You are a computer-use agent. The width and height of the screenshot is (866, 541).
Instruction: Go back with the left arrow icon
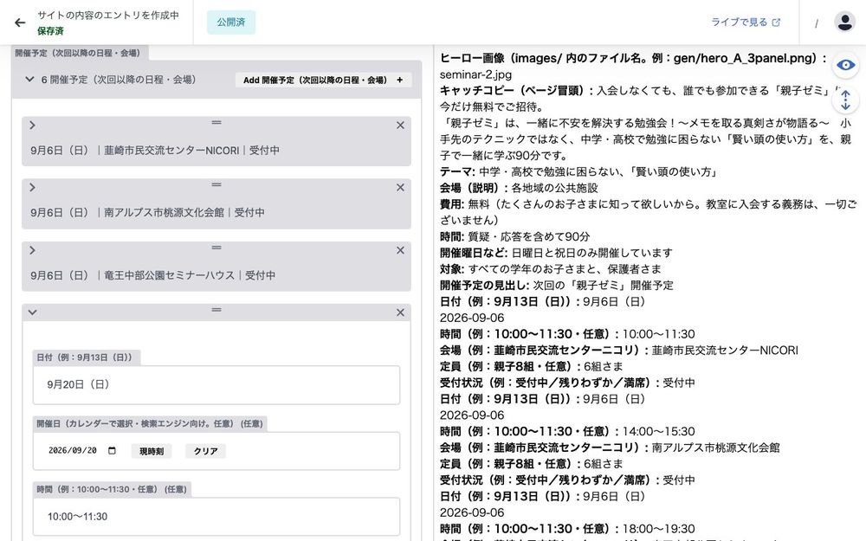pyautogui.click(x=20, y=23)
